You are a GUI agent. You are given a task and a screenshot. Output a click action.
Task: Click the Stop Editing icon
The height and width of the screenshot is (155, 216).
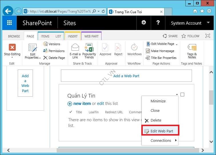(x=12, y=47)
